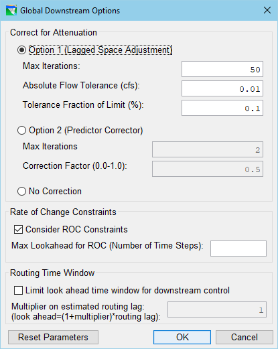Click the Absolute Flow Tolerance field
Screen dimensions: 278x349
[x=222, y=88]
